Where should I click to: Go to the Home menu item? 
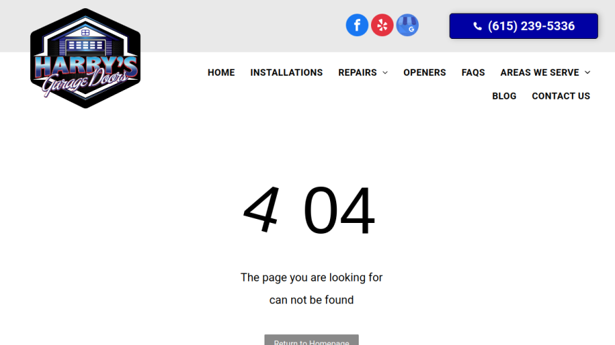tap(221, 73)
